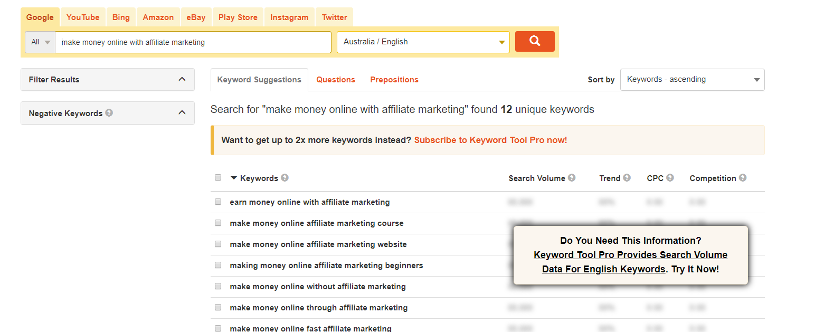Click help icon beside CPC header
The height and width of the screenshot is (332, 815).
(x=670, y=178)
